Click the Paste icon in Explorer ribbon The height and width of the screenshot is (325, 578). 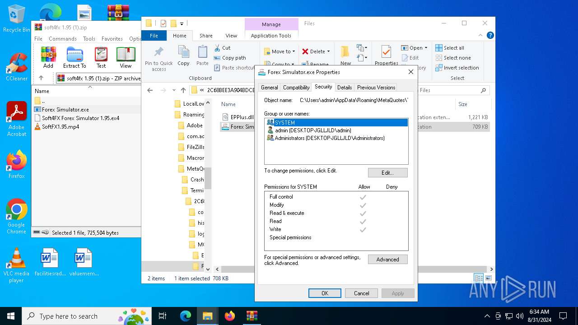coord(202,56)
